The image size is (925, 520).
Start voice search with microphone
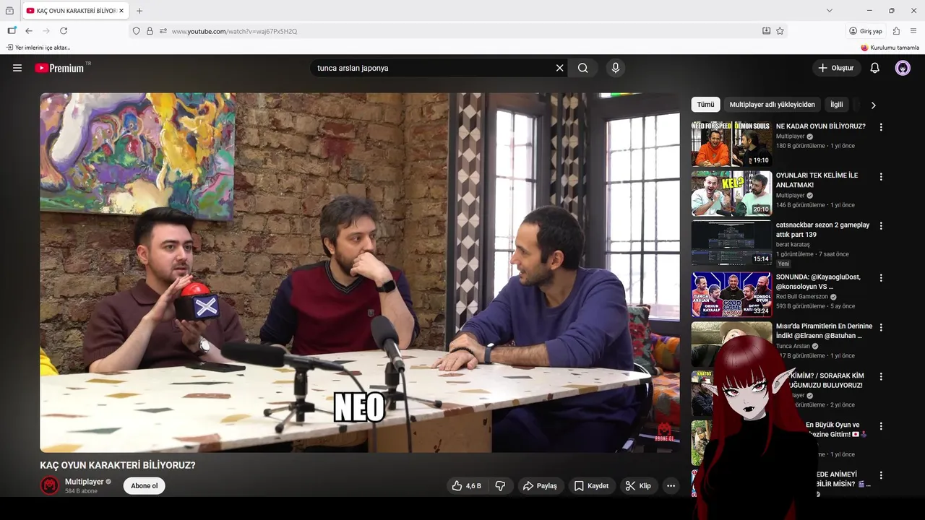click(616, 68)
